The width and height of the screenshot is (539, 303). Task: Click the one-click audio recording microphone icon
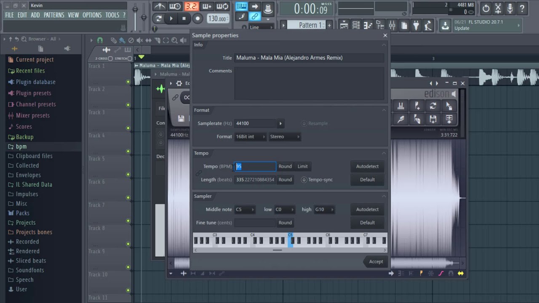pyautogui.click(x=510, y=8)
